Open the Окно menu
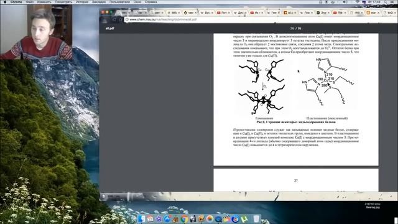 click(137, 2)
